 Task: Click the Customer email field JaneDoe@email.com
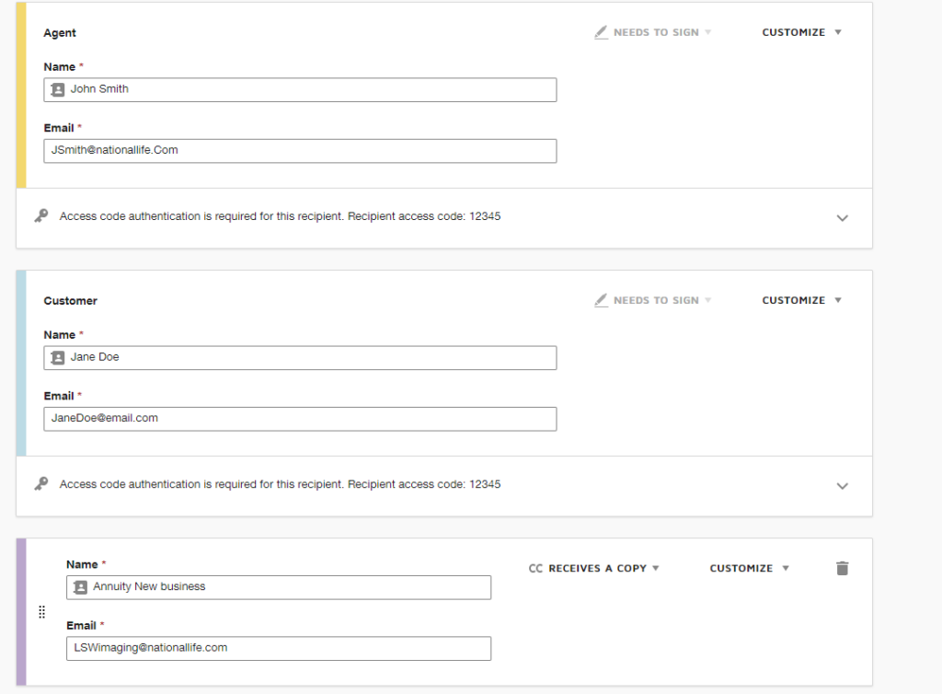click(300, 419)
